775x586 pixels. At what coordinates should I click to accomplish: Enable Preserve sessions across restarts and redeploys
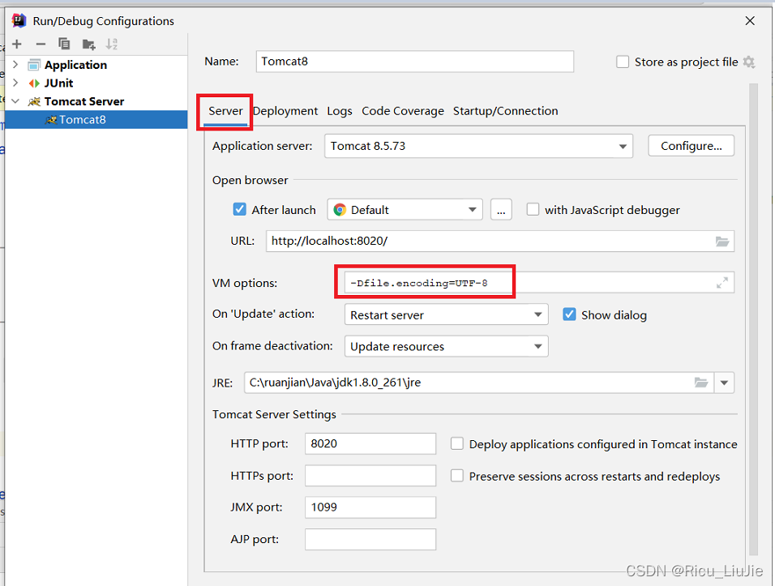[457, 476]
